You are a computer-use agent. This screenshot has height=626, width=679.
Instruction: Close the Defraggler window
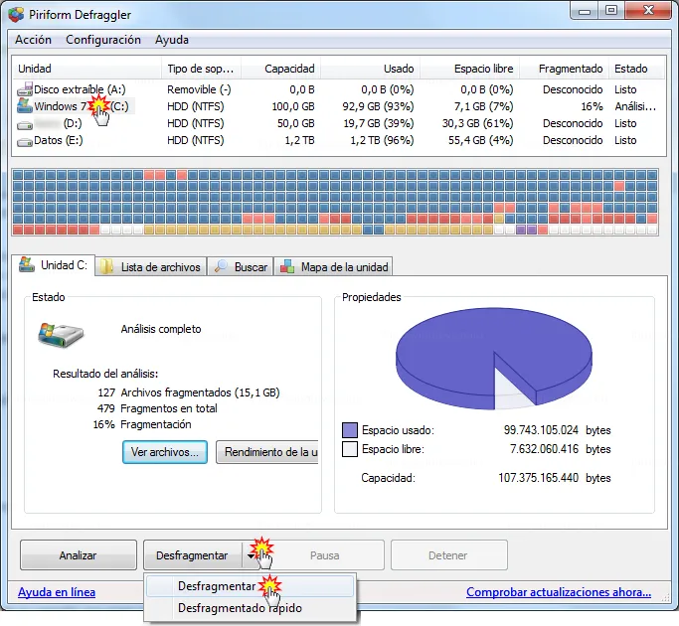(648, 11)
